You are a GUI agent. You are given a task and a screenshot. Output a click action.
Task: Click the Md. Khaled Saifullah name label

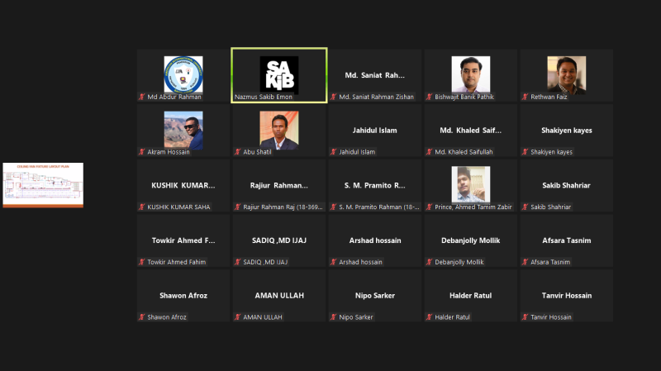(464, 152)
